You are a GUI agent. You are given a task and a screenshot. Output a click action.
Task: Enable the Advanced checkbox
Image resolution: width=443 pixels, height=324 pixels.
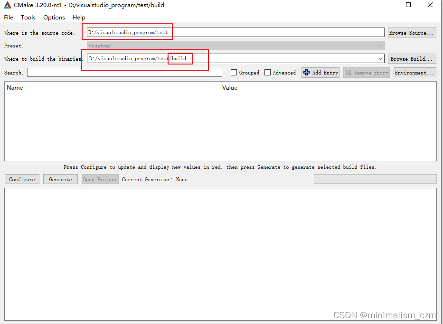coord(267,73)
